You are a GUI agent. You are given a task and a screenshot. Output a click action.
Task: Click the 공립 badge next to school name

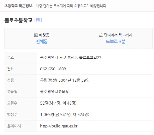(38, 20)
